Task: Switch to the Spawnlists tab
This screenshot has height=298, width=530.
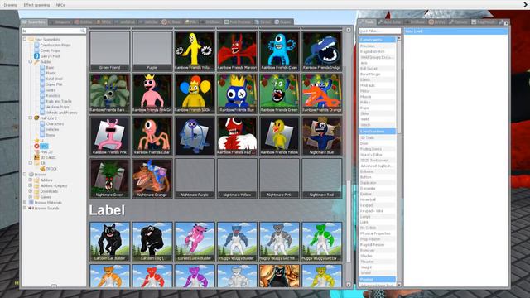Action: click(x=34, y=22)
